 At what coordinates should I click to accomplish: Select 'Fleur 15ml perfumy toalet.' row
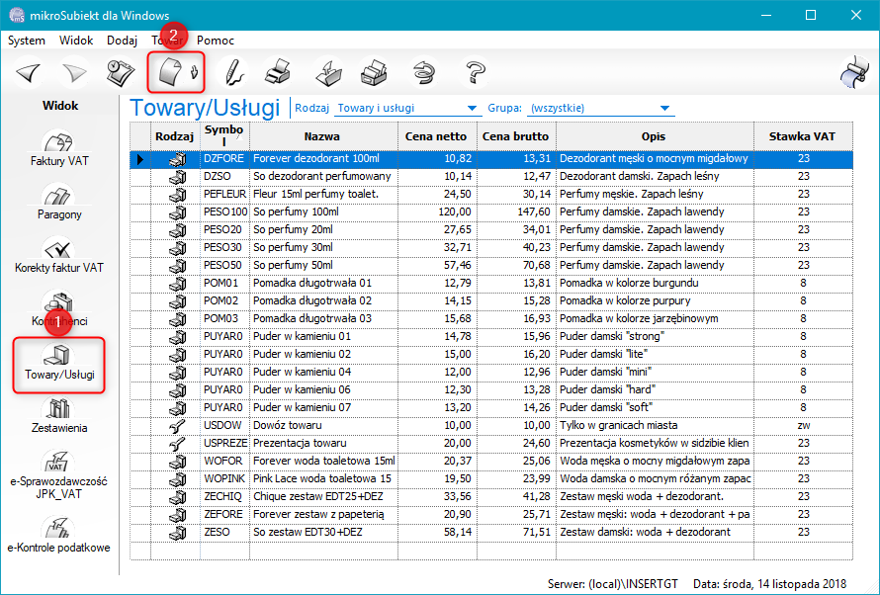491,194
